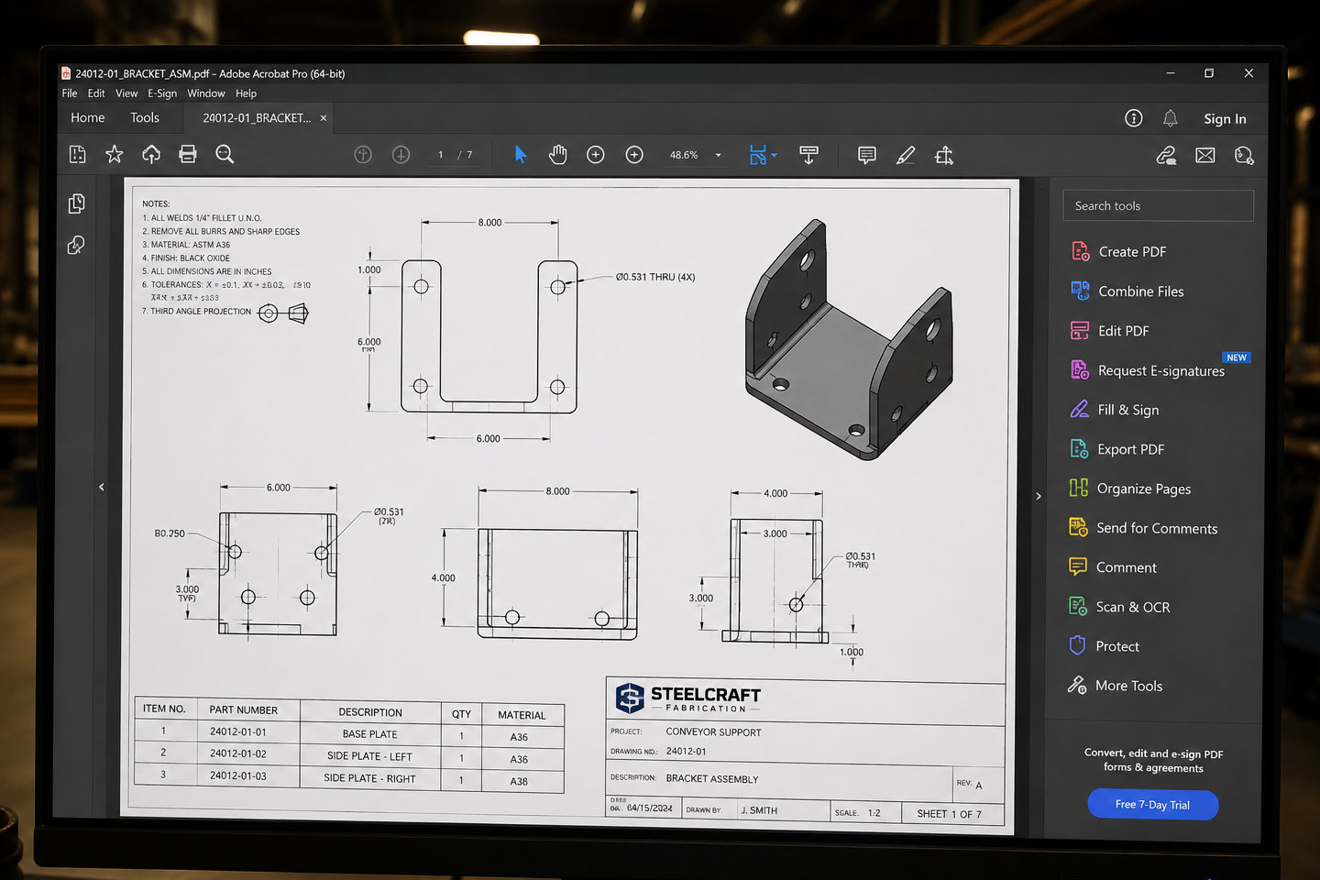Click the fit page width icon
1320x880 pixels.
click(757, 155)
